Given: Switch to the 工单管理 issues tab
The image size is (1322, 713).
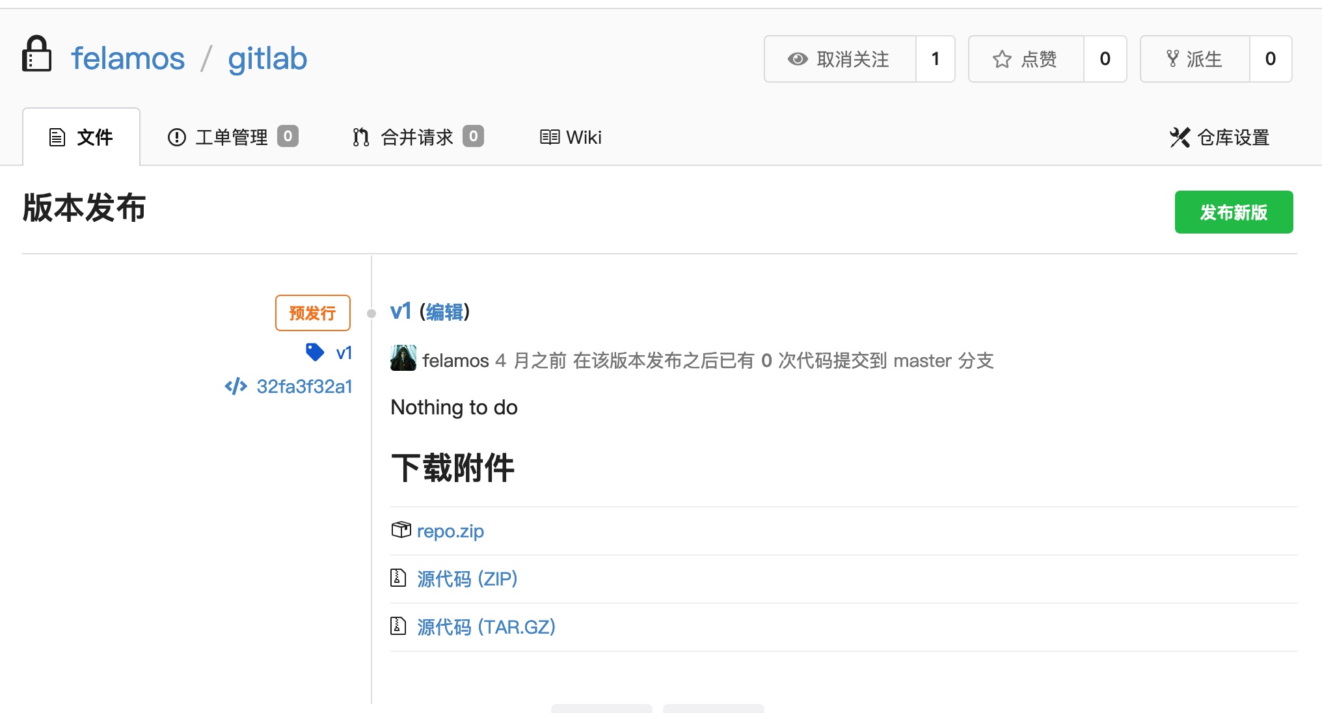Looking at the screenshot, I should (x=232, y=137).
